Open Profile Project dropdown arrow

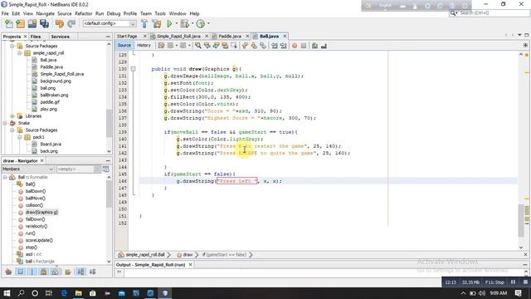(208, 24)
